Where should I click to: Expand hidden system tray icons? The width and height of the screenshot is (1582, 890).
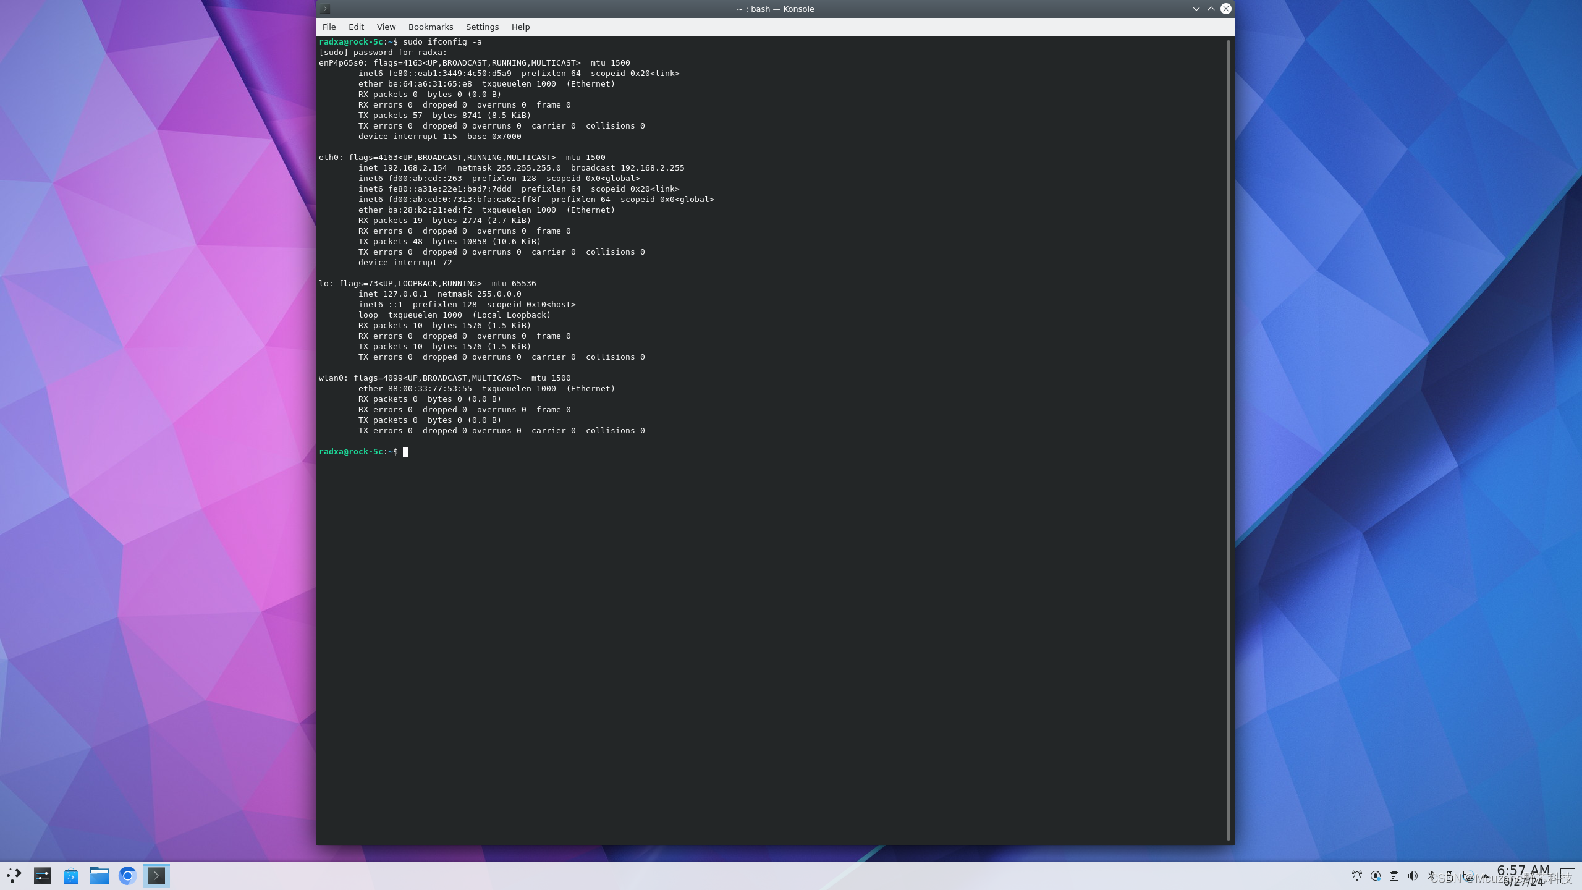coord(1485,876)
